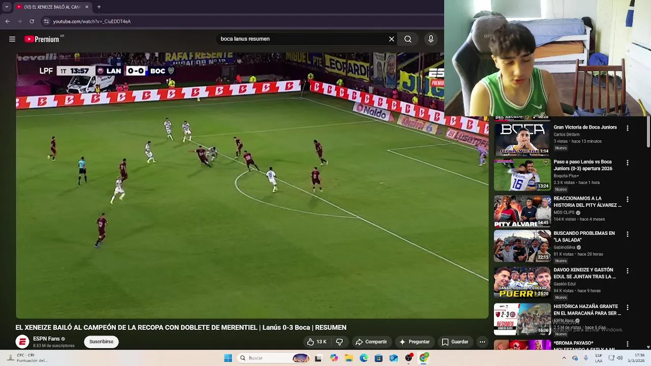Open options menu for 'DAVOO XENEIZE' video
Viewport: 651px width, 366px height.
point(628,271)
